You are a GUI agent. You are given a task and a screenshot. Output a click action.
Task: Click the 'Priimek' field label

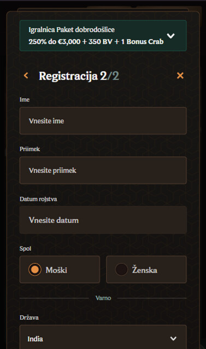(x=30, y=149)
